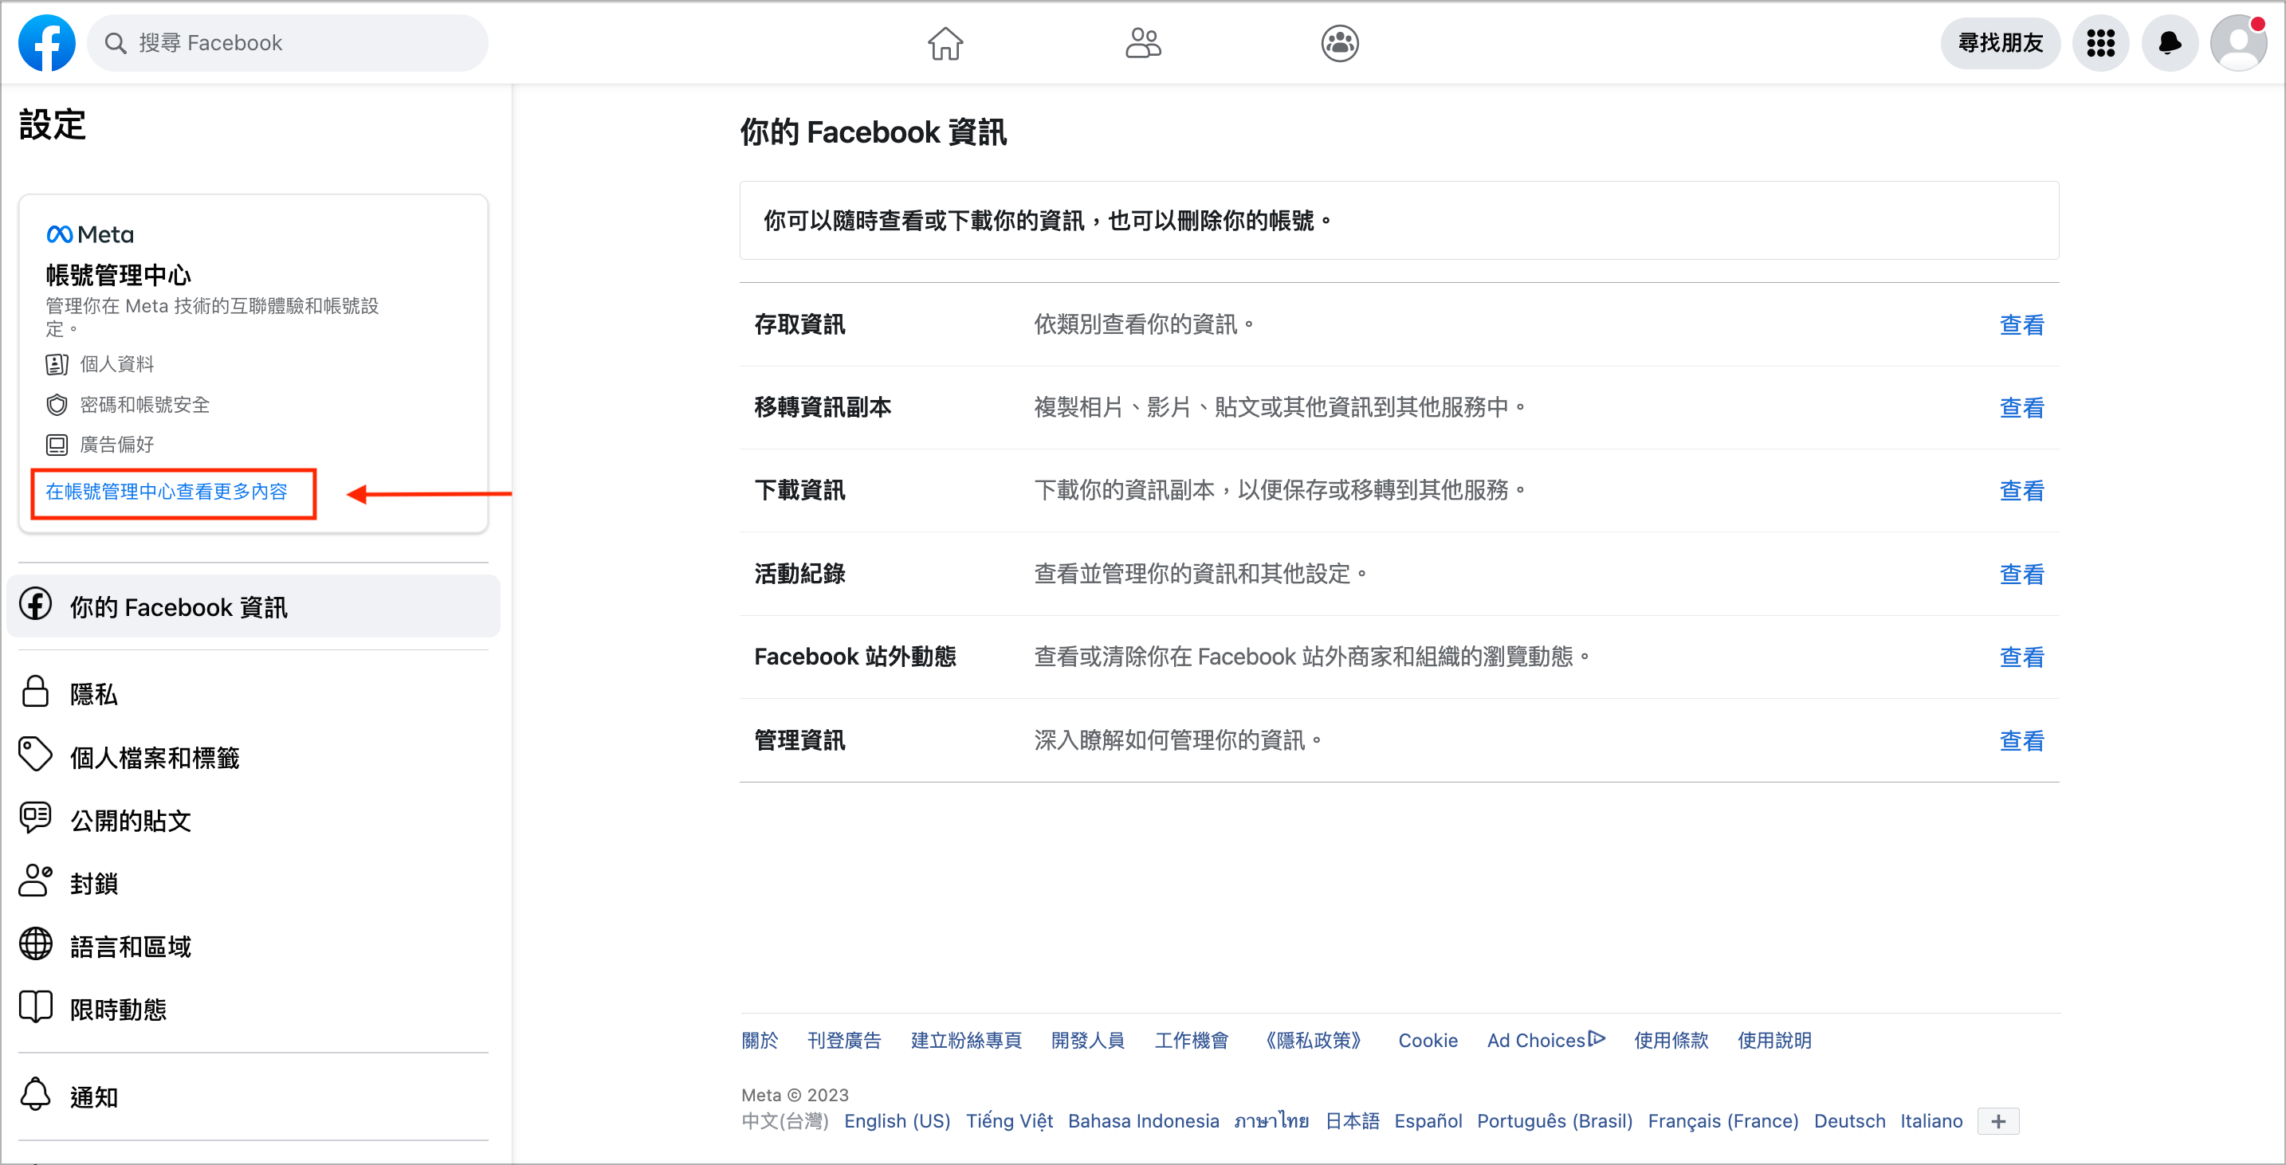Image resolution: width=2286 pixels, height=1165 pixels.
Task: Open the profile avatar menu
Action: click(2239, 42)
